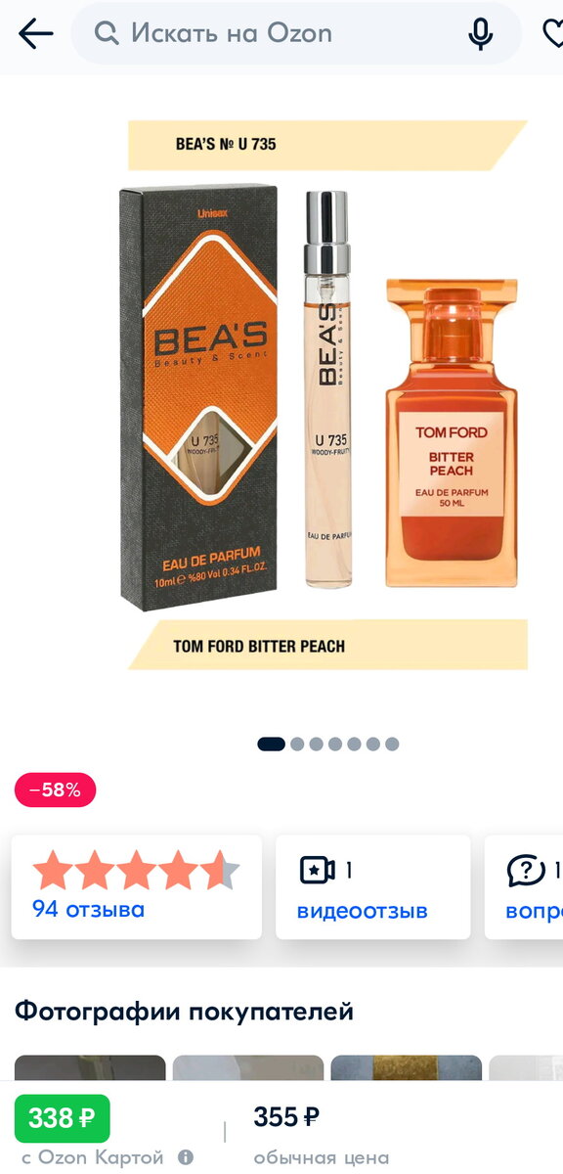563x1174 pixels.
Task: Select the second image carousel dot
Action: [298, 744]
